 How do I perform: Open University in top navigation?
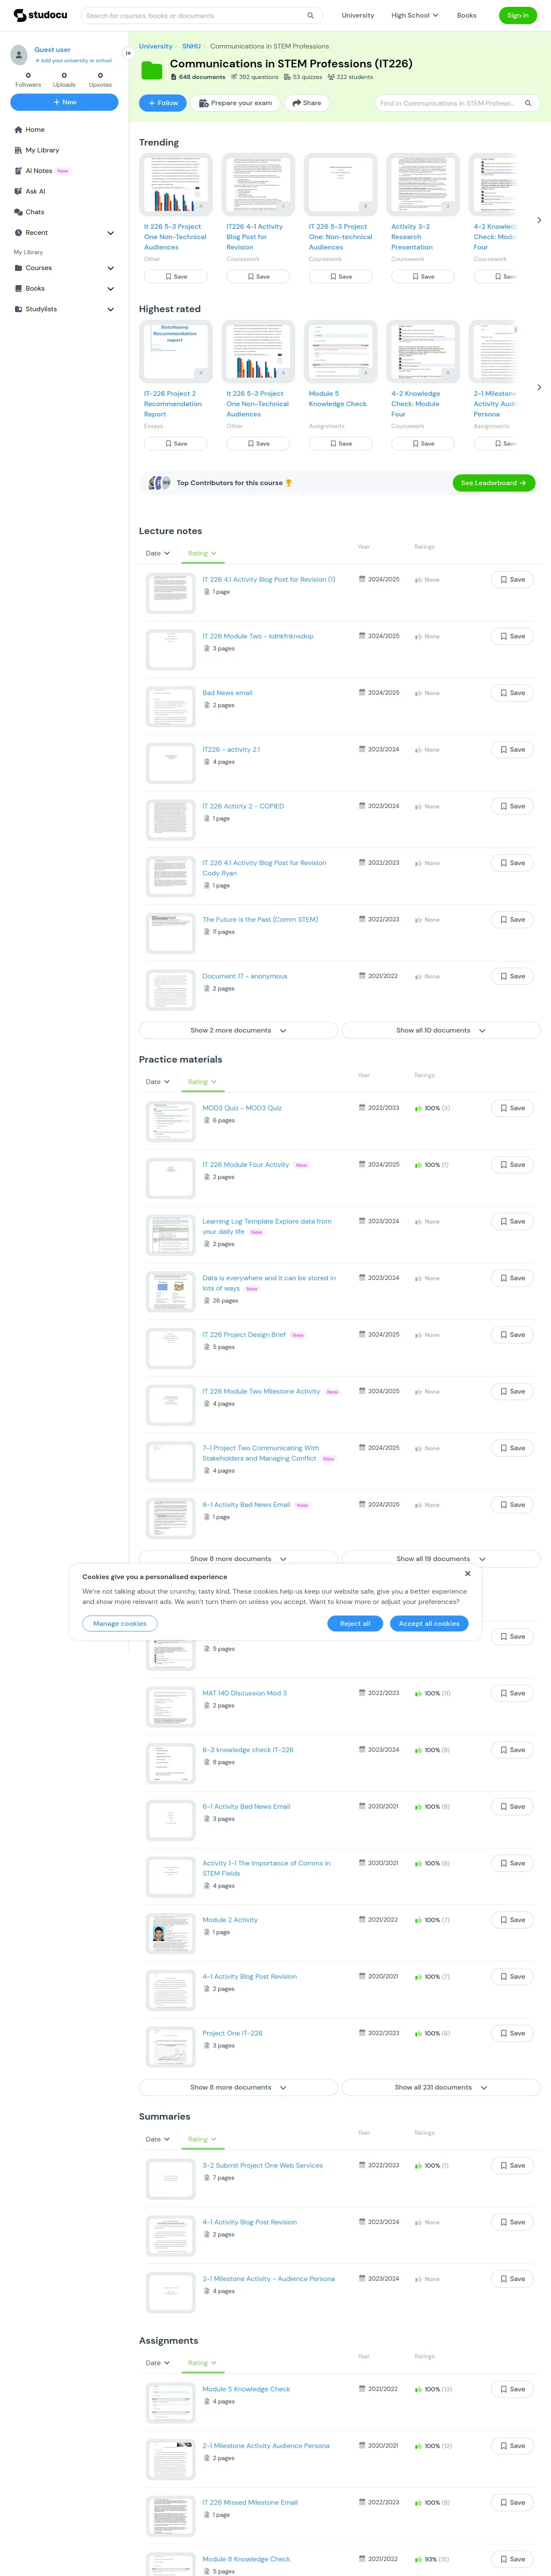(358, 16)
